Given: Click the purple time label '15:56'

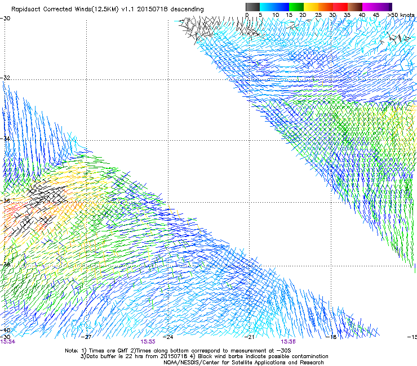Looking at the screenshot, I should 288,342.
